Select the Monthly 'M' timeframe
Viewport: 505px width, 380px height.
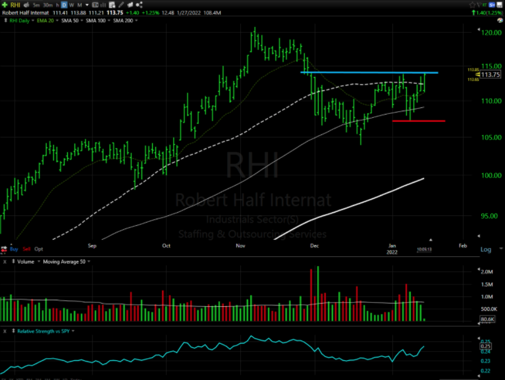[80, 5]
